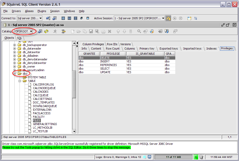Expand the db_backupoperator node
Screen dimensions: 239x161
pyautogui.click(x=14, y=45)
